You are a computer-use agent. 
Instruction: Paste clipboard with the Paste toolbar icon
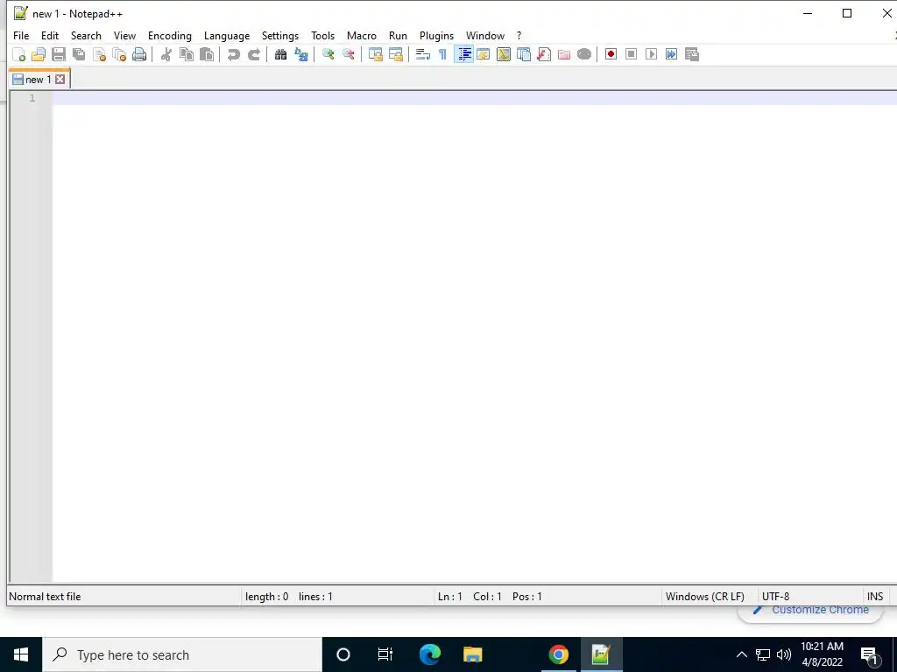tap(207, 54)
